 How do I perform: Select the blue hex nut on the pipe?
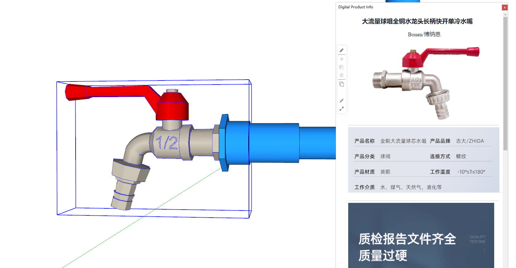pyautogui.click(x=224, y=142)
